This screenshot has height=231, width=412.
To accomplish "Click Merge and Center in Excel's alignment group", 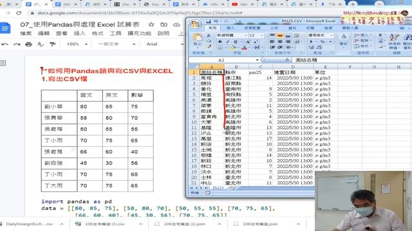I will click(296, 42).
